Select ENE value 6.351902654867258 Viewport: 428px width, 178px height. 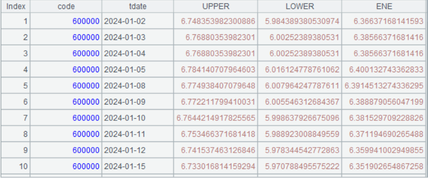coord(384,166)
